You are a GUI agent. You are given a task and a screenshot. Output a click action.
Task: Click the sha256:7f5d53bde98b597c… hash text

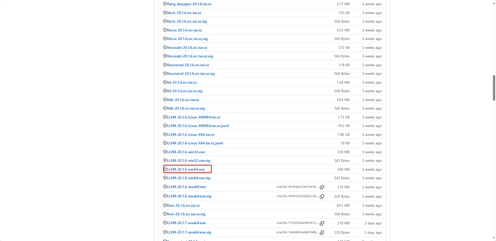pyautogui.click(x=297, y=223)
